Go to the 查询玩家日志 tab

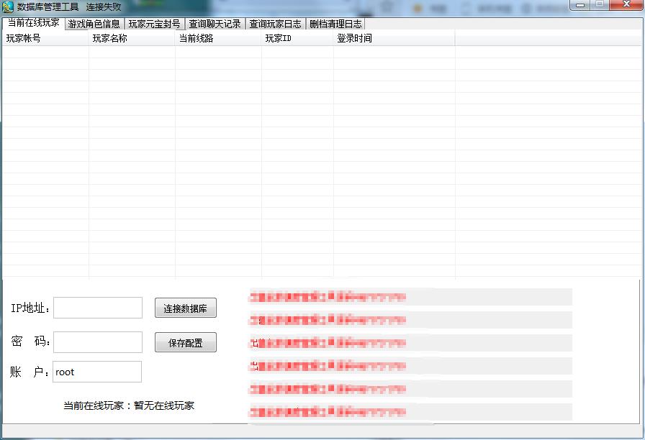275,24
